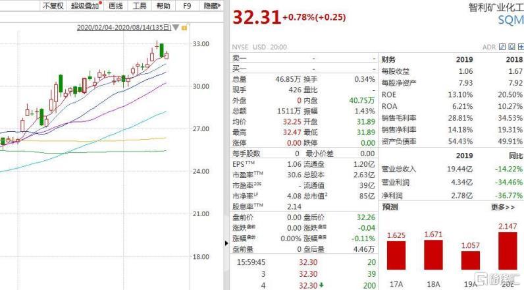Open the 画线 drawing menu
This screenshot has height=290, width=524.
pos(116,6)
